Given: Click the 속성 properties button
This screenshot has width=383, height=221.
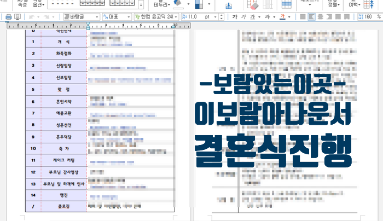Looking at the screenshot, I should pos(22,4).
